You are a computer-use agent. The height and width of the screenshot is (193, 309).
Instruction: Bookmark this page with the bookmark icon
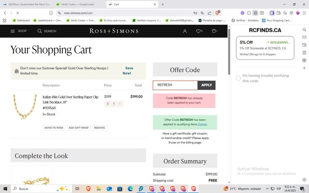pos(51,13)
